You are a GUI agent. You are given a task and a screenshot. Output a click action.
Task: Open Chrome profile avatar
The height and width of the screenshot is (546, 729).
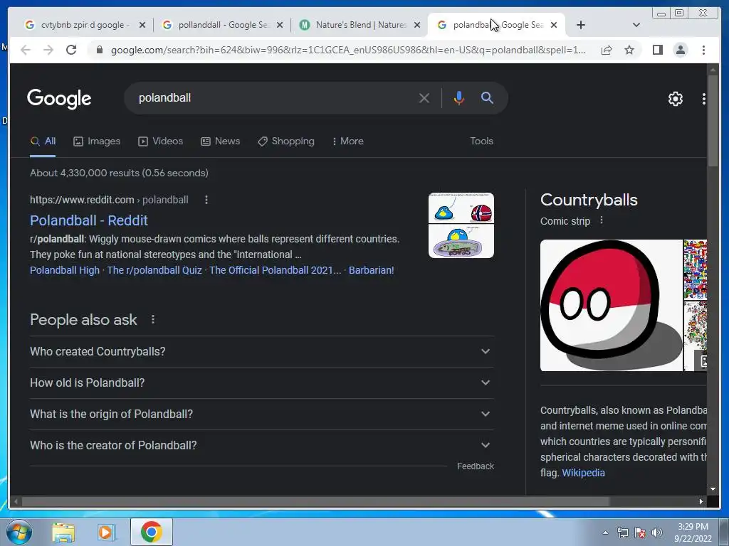point(680,50)
